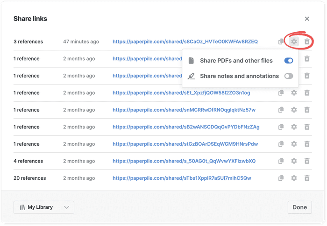Disable Share PDFs and other files toggle
Viewport: 327px width, 226px height.
pos(288,61)
